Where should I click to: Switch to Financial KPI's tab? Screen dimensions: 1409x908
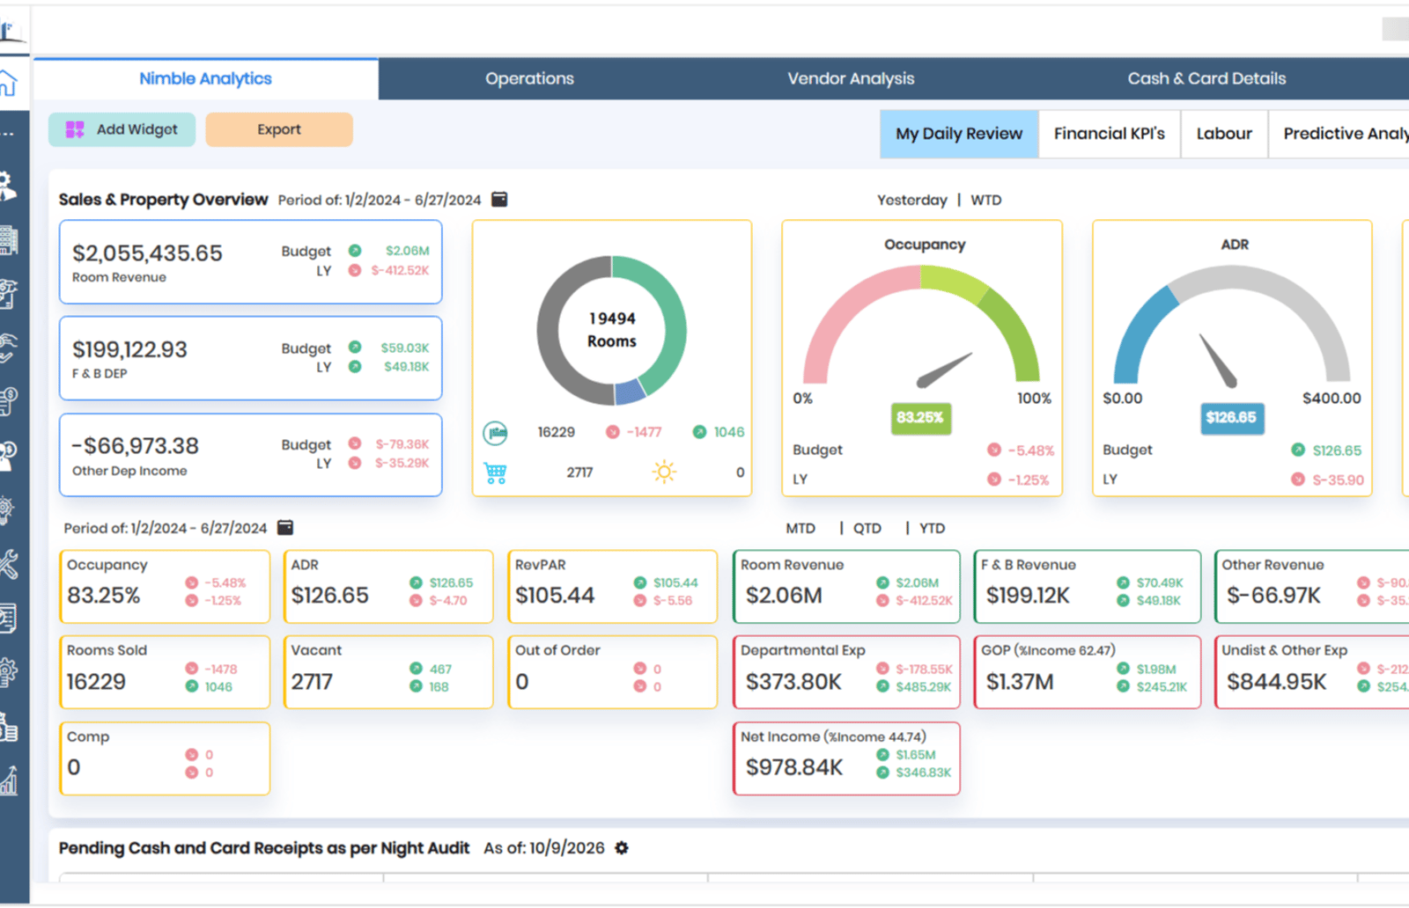click(x=1110, y=134)
